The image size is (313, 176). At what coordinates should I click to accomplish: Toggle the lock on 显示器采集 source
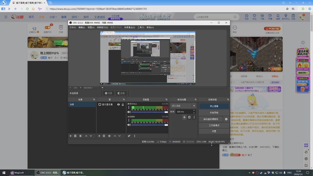coord(123,104)
